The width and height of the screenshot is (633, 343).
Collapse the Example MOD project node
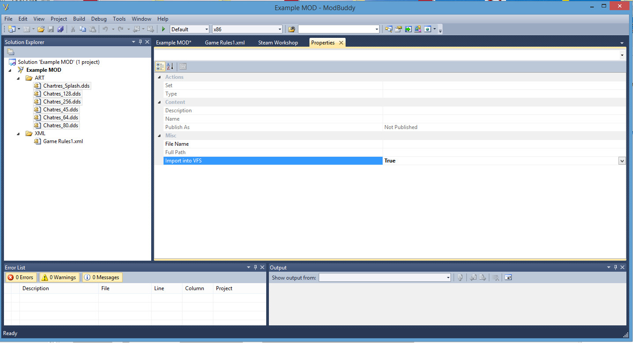tap(10, 70)
